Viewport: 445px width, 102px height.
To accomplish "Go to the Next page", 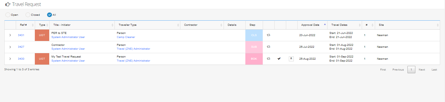I will (422, 70).
